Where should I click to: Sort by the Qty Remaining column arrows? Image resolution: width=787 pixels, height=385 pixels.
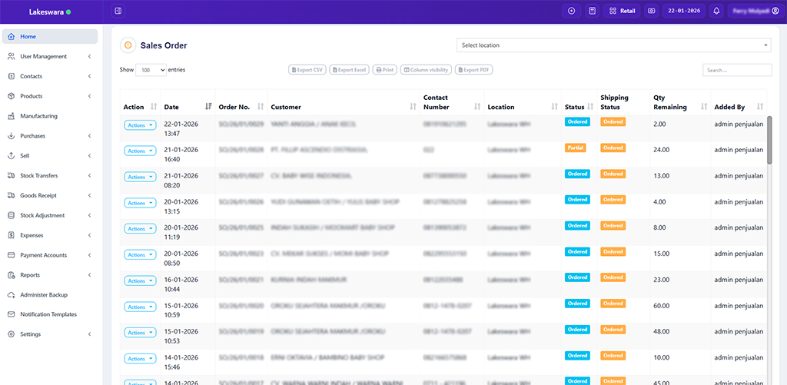coord(704,107)
